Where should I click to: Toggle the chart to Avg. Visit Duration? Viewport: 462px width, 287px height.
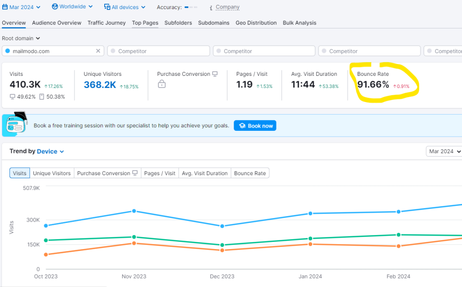click(204, 173)
